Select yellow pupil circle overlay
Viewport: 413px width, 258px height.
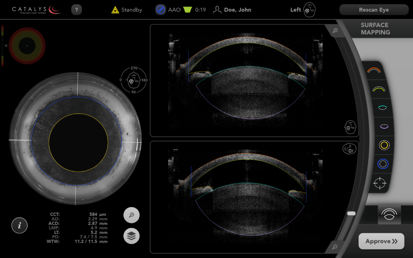[x=384, y=145]
